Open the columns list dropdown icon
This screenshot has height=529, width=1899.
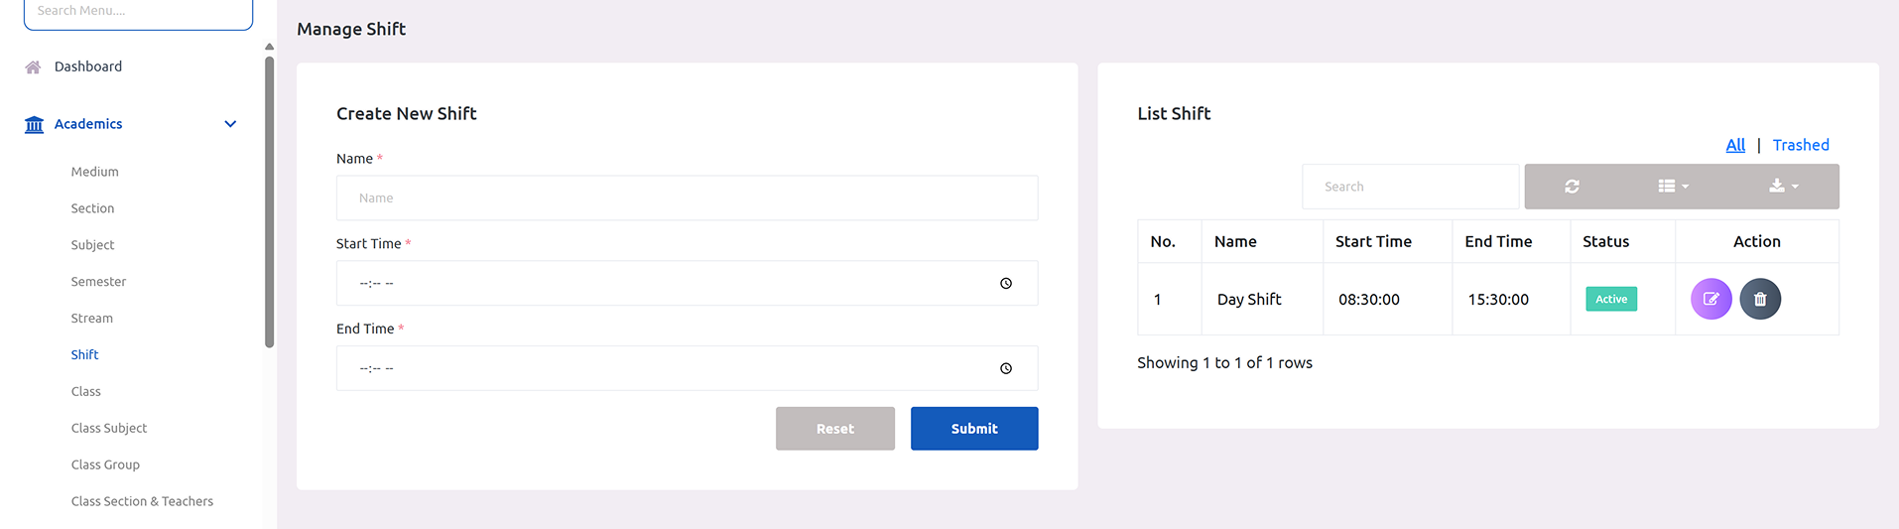click(1673, 187)
